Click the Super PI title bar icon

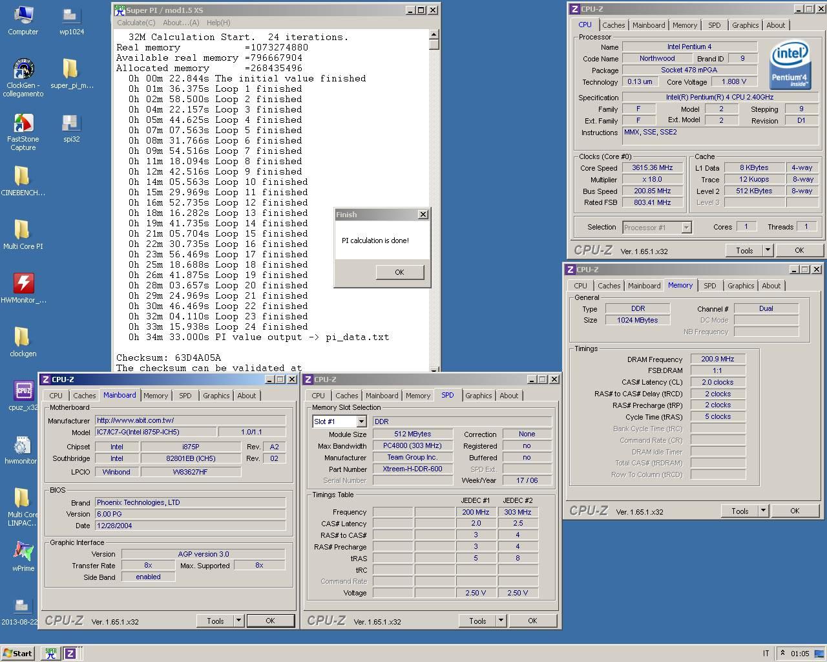pos(120,10)
